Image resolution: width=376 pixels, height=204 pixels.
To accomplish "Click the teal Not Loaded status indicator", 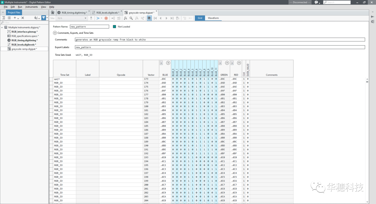I will tap(115, 27).
